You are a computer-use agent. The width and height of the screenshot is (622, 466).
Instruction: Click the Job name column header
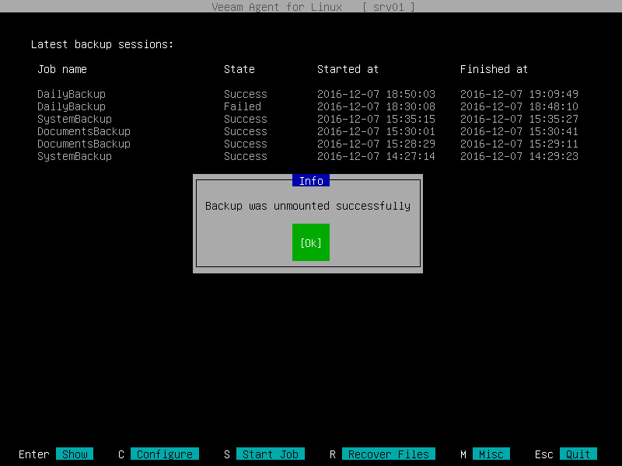point(62,69)
